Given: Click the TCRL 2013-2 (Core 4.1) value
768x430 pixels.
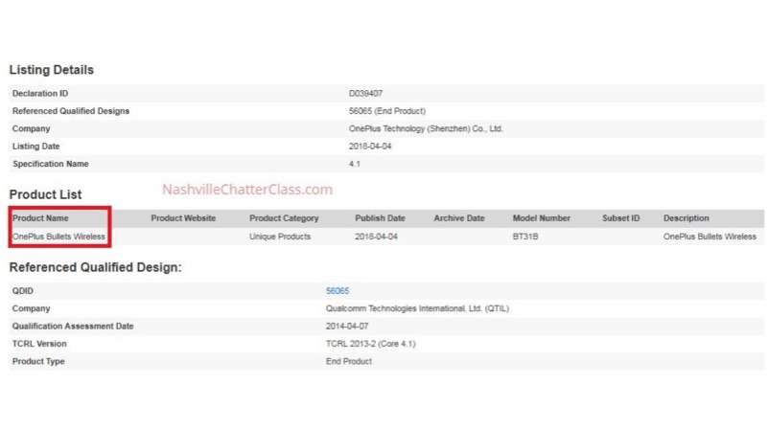Looking at the screenshot, I should (x=370, y=344).
